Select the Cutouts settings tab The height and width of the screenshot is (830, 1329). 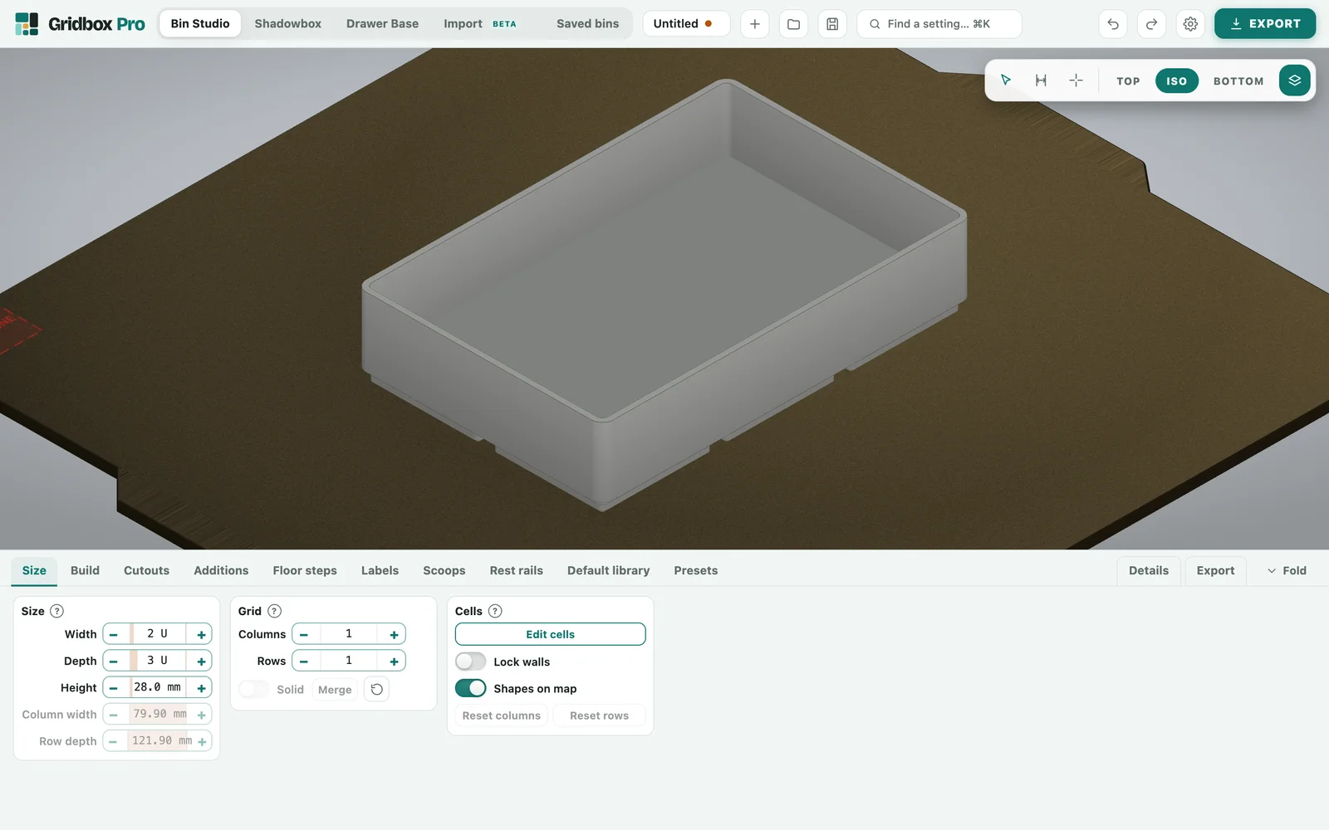coord(146,570)
